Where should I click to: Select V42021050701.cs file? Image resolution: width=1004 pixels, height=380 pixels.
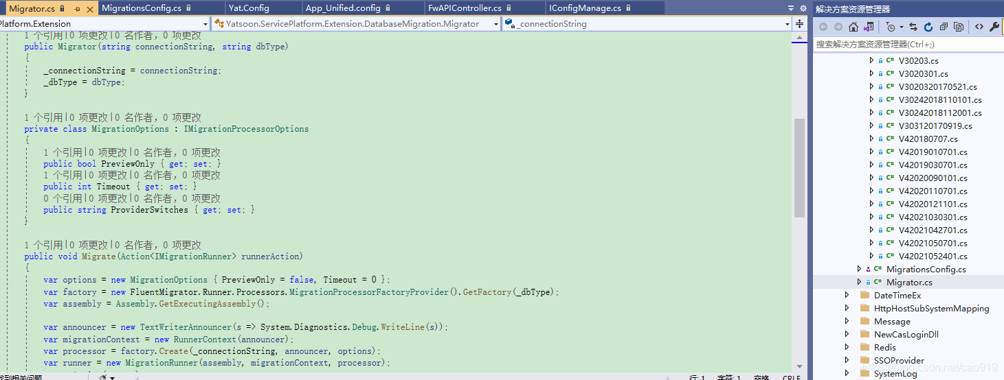click(x=933, y=243)
